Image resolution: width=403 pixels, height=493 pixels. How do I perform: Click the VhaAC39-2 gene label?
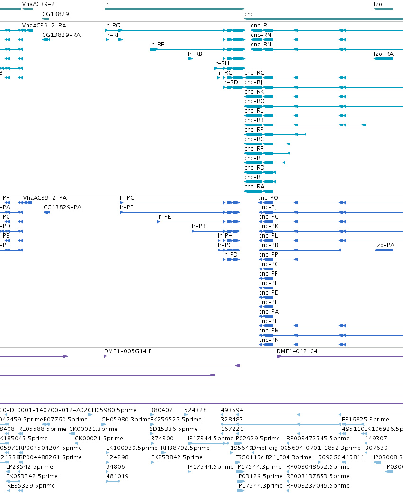(x=38, y=4)
